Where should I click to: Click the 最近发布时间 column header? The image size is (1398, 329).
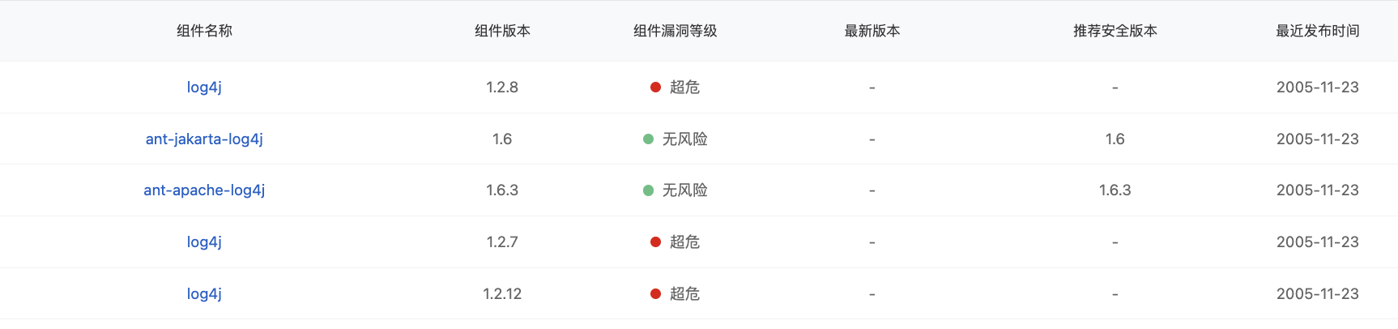[1318, 31]
